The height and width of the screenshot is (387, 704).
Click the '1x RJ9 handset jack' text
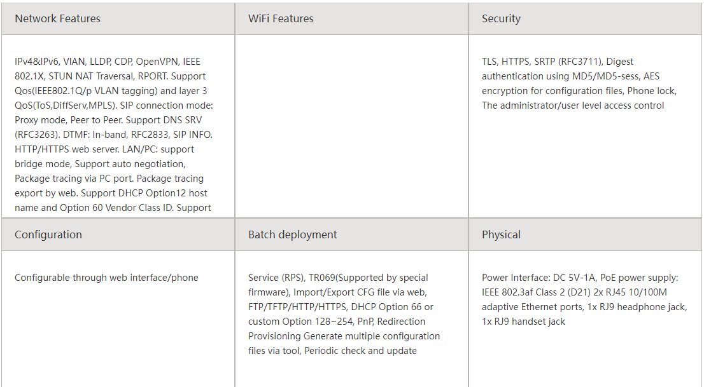pos(523,322)
